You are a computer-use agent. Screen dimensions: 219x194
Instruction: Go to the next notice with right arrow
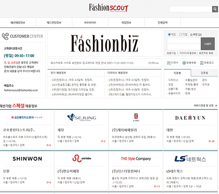point(158,63)
